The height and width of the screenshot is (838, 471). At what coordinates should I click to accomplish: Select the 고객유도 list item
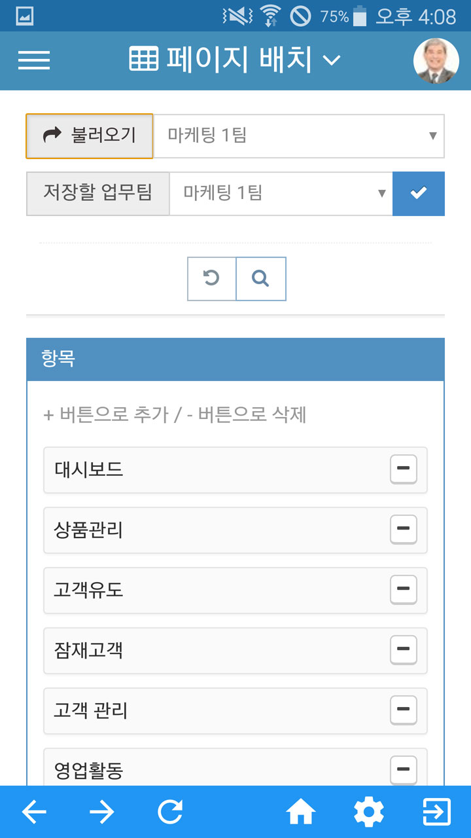235,591
